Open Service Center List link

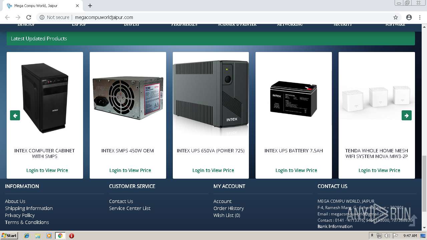pyautogui.click(x=130, y=208)
